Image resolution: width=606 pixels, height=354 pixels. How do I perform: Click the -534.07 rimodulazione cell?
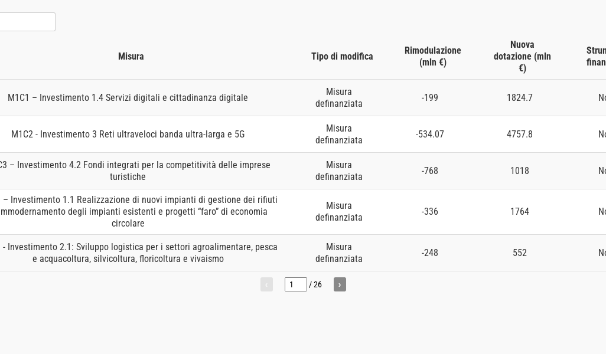coord(430,135)
